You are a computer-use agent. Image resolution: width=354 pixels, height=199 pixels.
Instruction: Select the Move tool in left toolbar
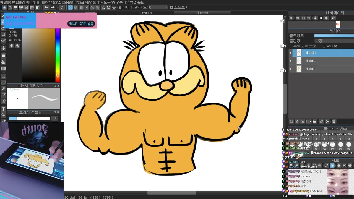pos(3,48)
